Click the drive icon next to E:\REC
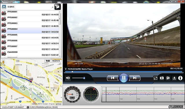The width and height of the screenshot is (185, 109). (x=4, y=7)
